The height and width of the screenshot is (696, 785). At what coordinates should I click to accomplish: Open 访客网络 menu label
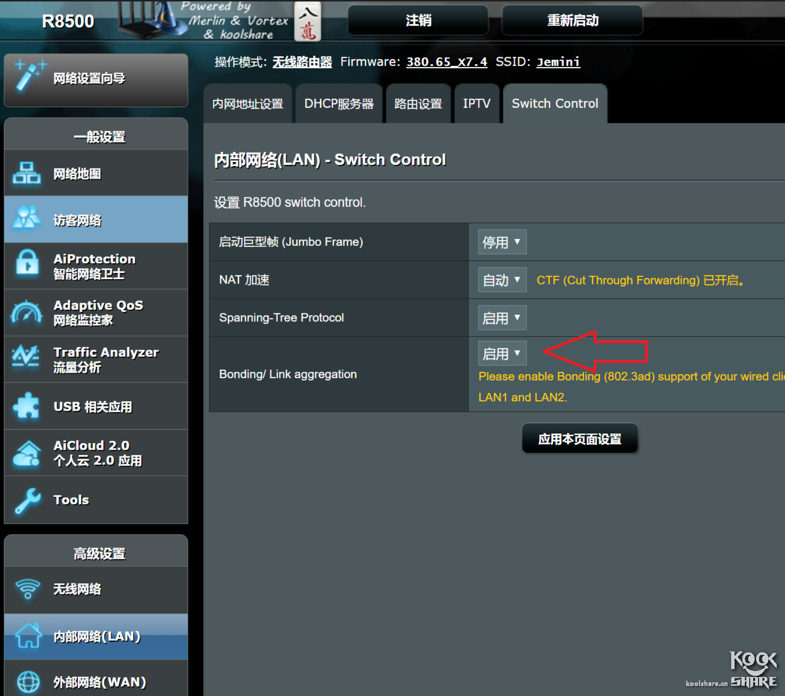coord(77,220)
